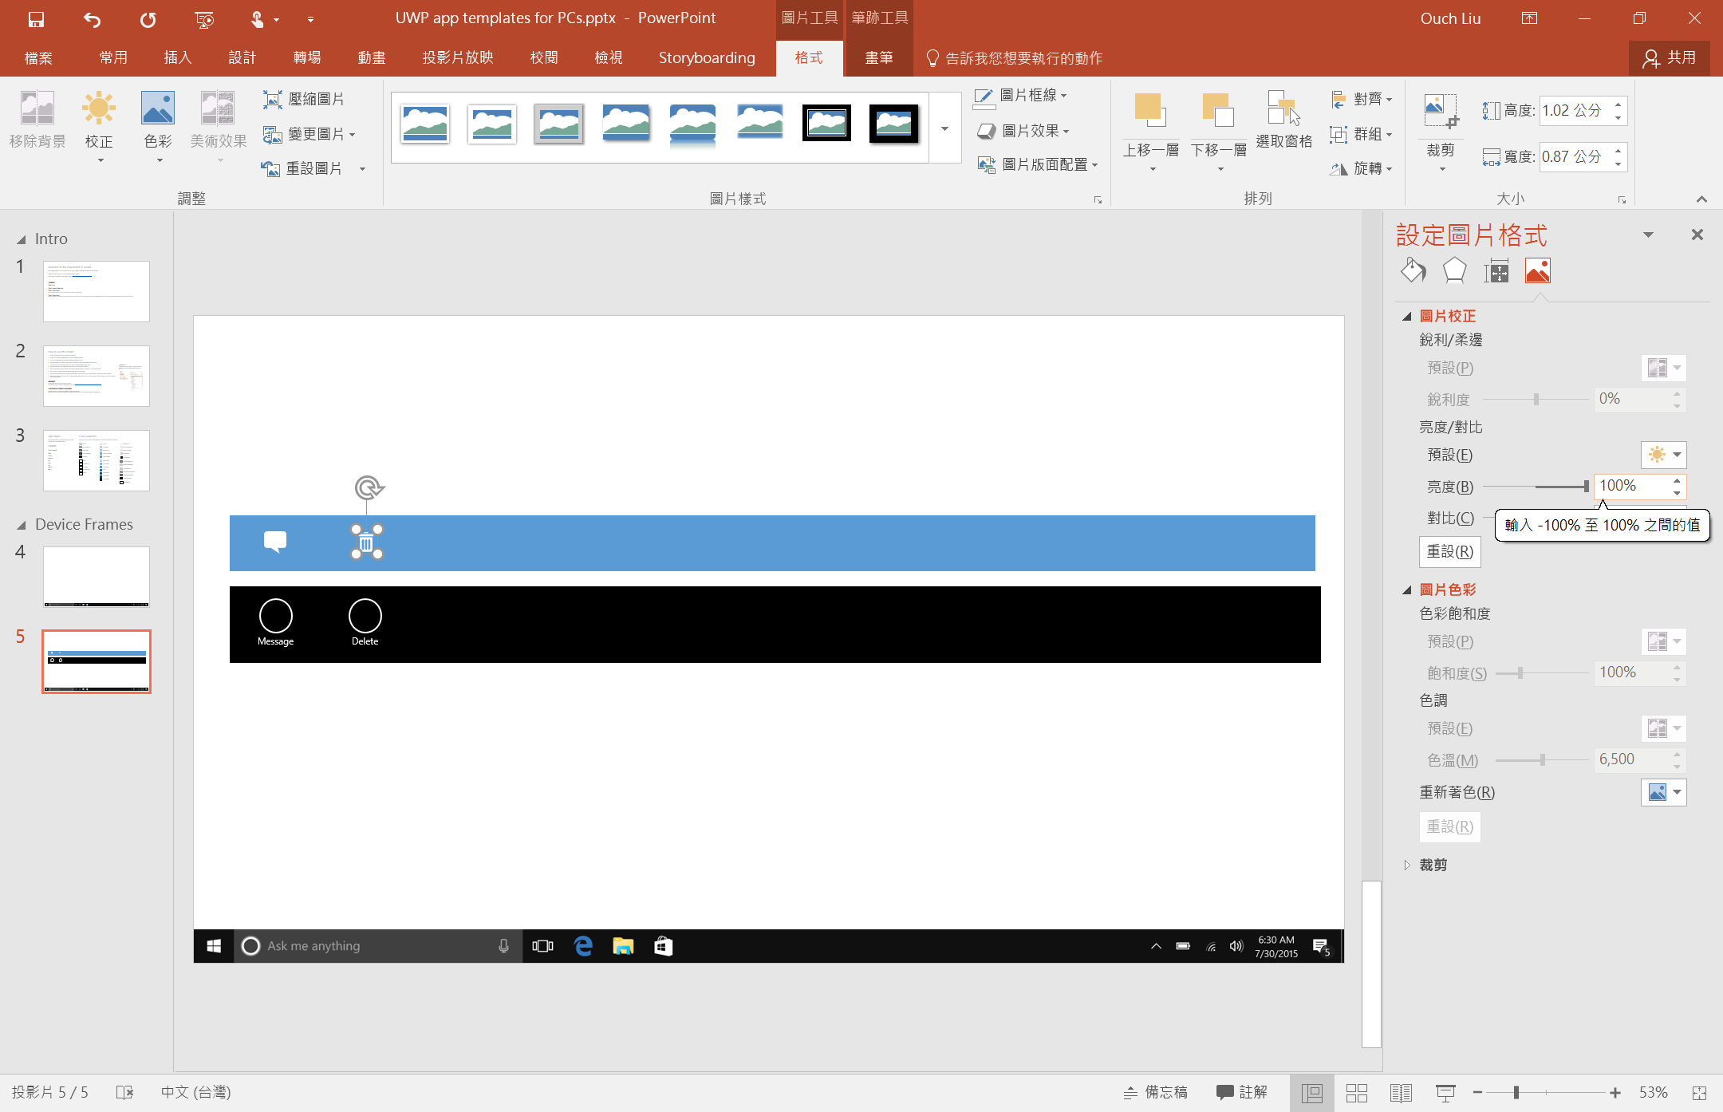Adjust the brightness (亮度) slider
Screen dimensions: 1723x1112
(1585, 486)
